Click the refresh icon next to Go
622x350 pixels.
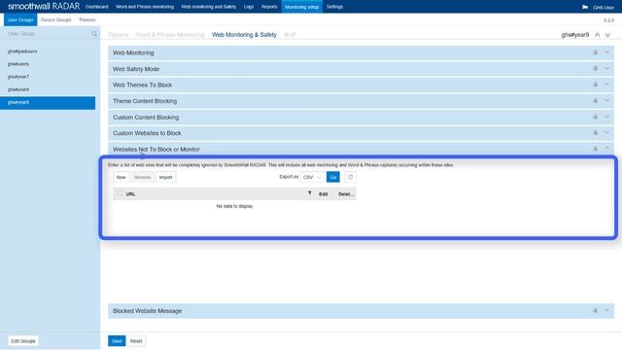tap(350, 177)
